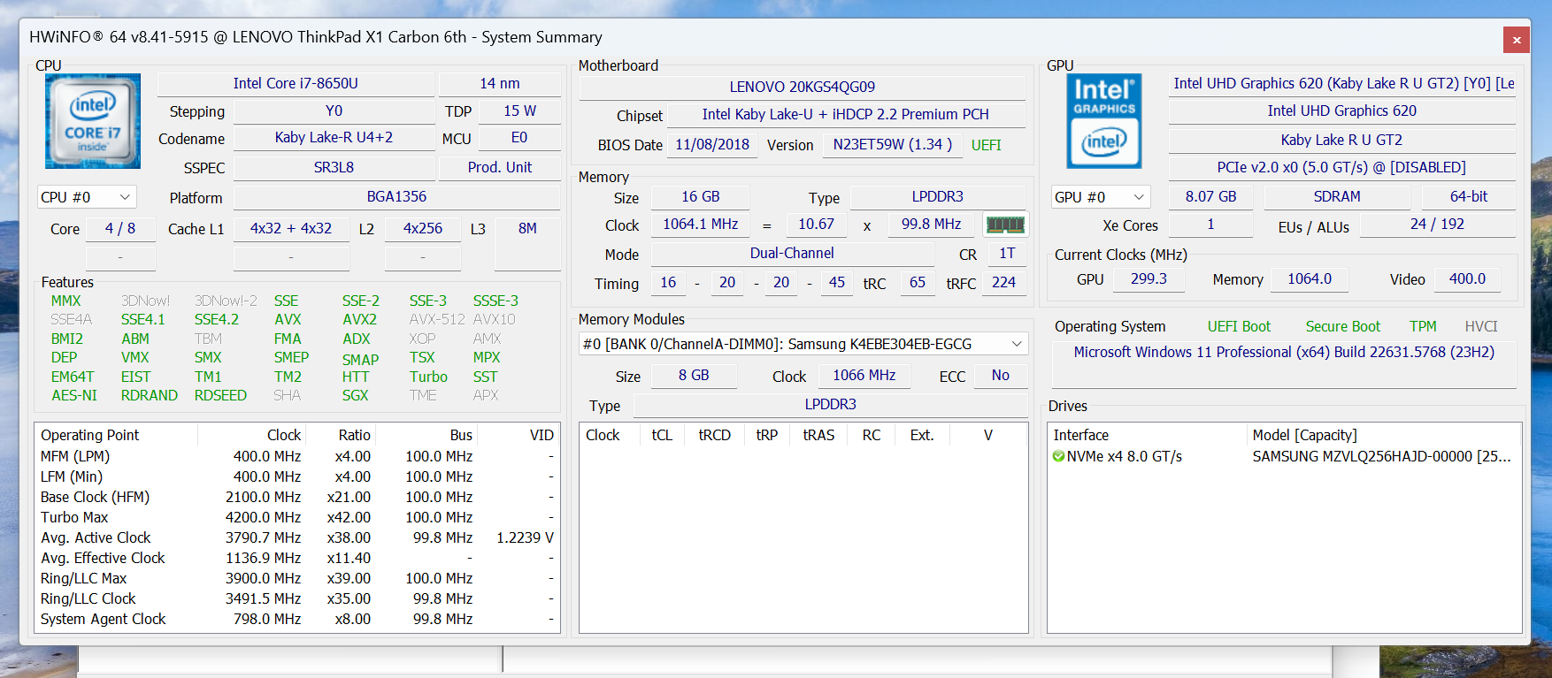Image resolution: width=1552 pixels, height=678 pixels.
Task: Select the Bus column header
Action: [427, 435]
